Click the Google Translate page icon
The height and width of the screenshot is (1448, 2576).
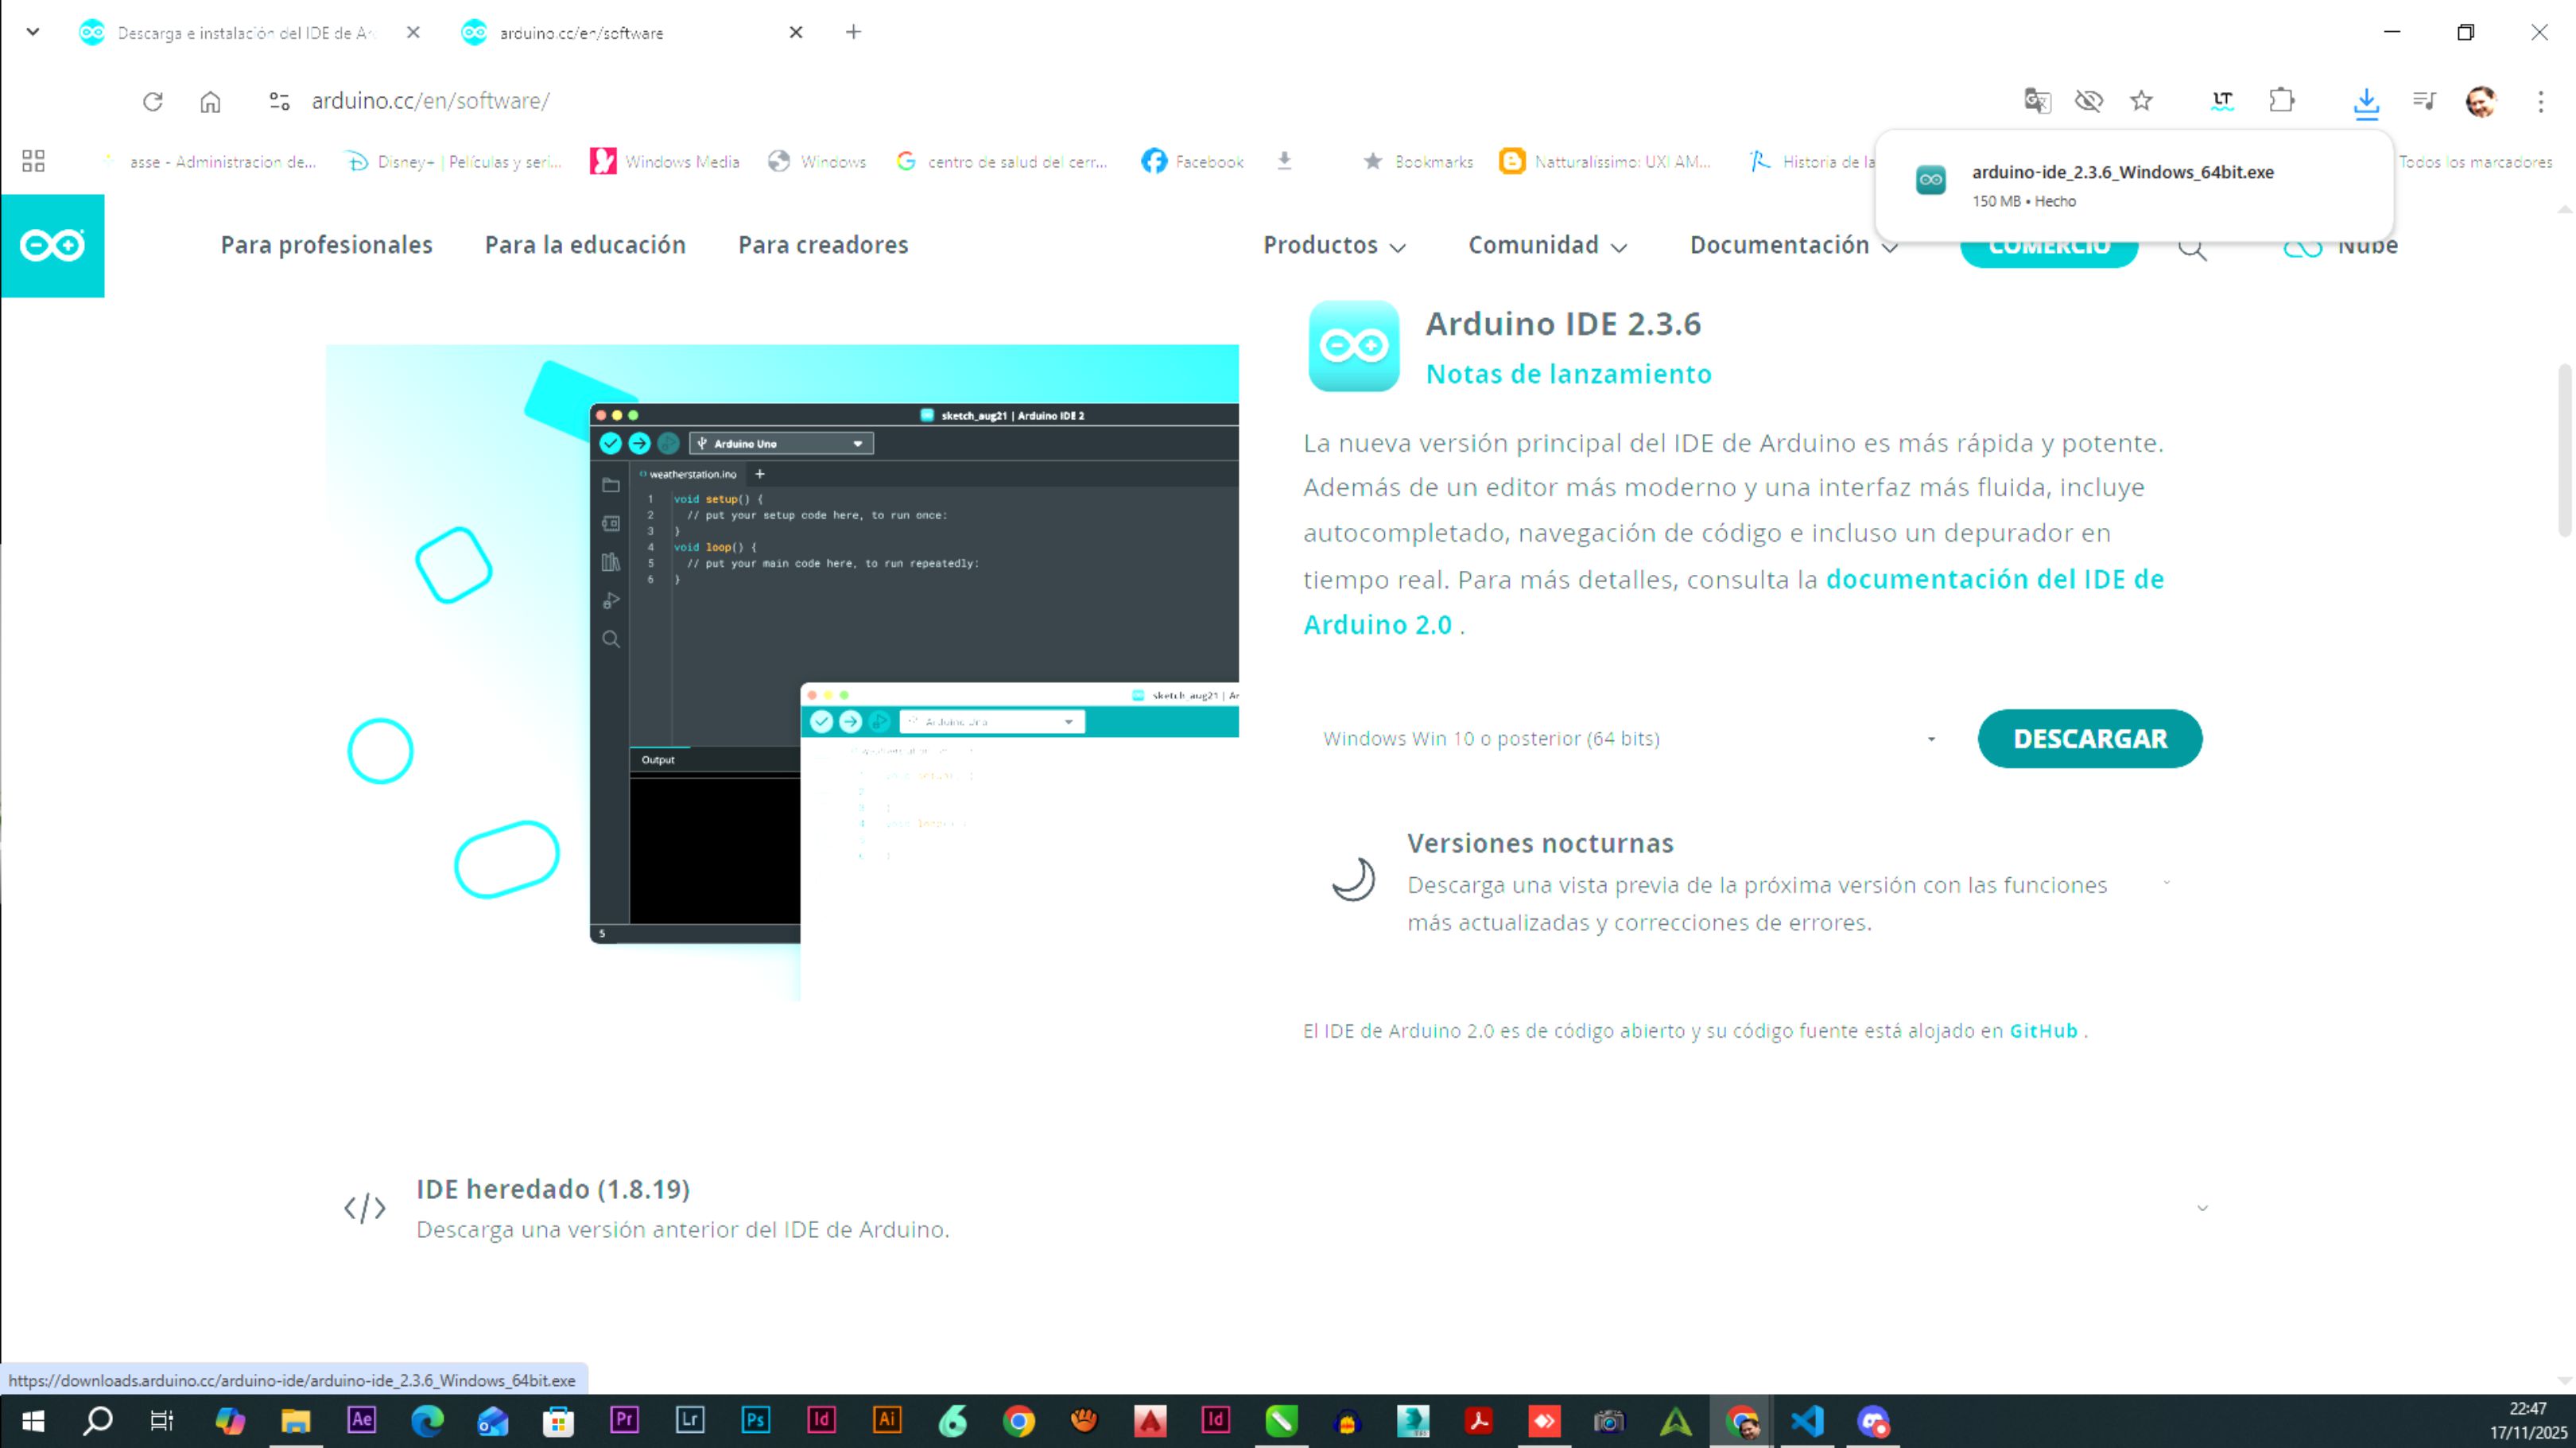[x=2036, y=101]
